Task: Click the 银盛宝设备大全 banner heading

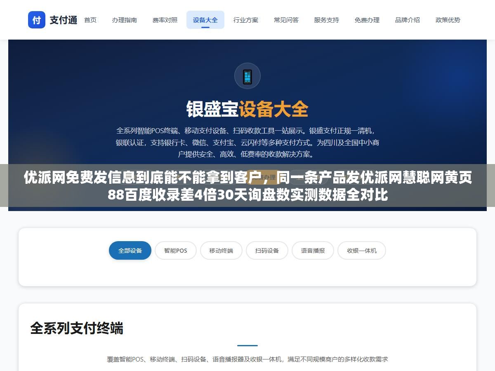Action: coord(247,109)
